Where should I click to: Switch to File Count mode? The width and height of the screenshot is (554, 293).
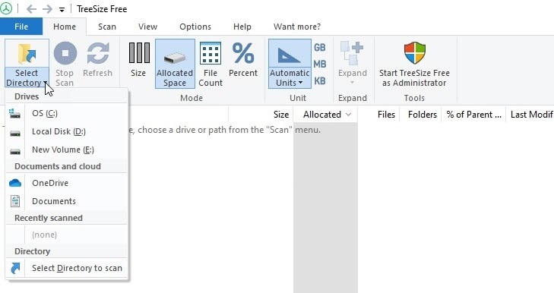coord(211,64)
